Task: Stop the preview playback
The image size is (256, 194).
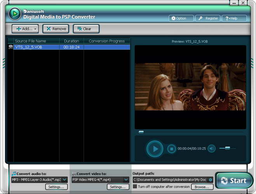Action: coord(172,149)
